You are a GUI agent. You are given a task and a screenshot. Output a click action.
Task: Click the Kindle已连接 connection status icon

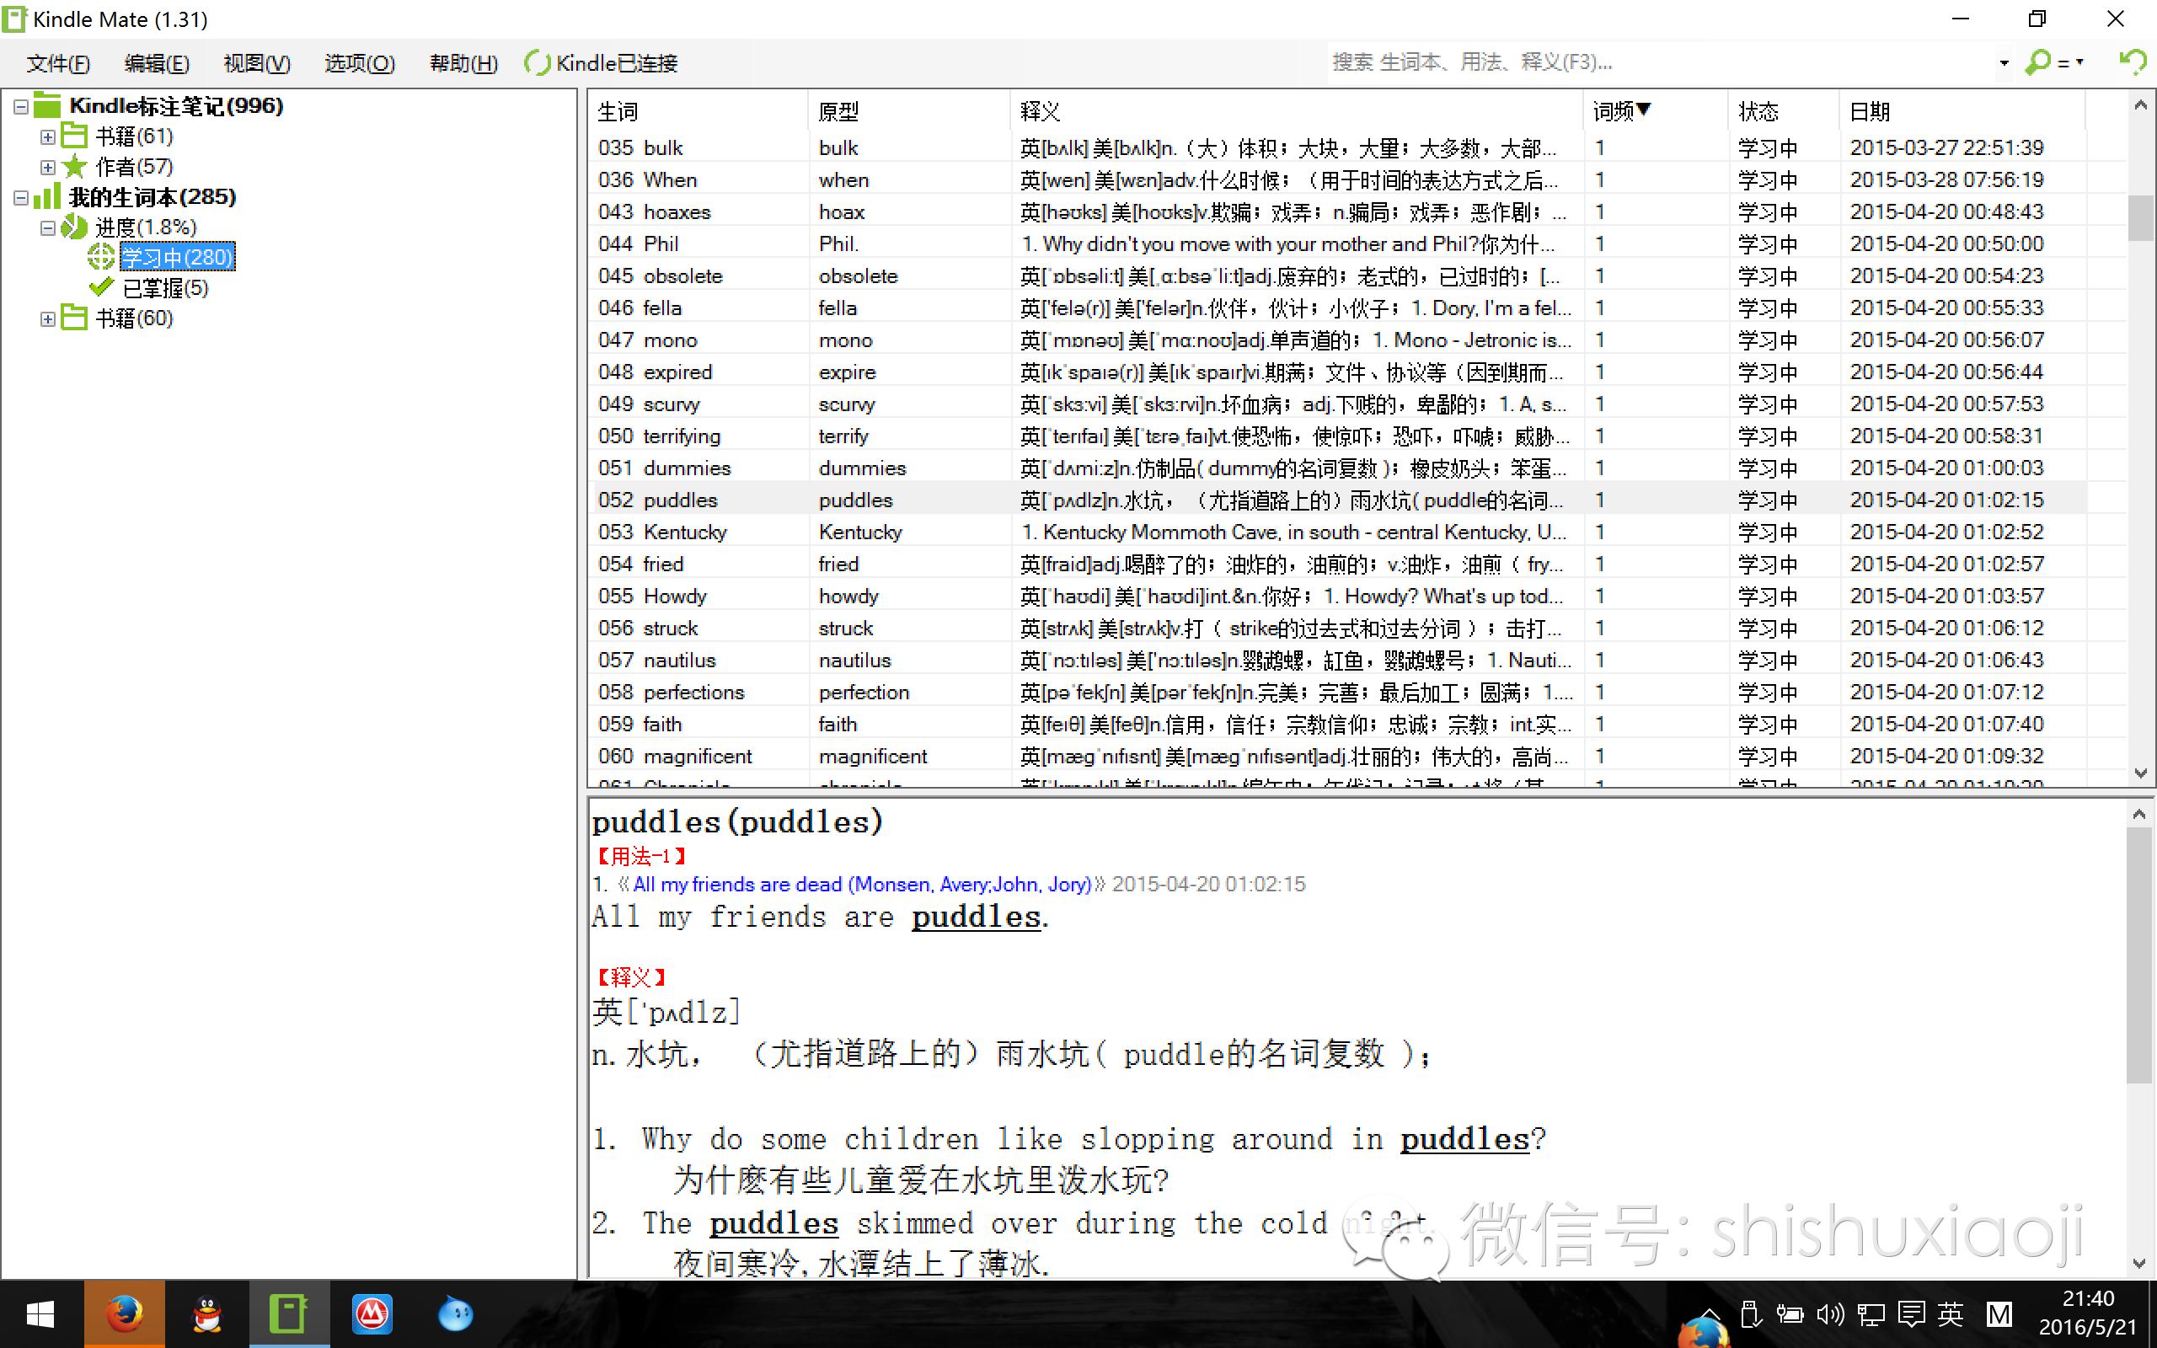click(538, 62)
